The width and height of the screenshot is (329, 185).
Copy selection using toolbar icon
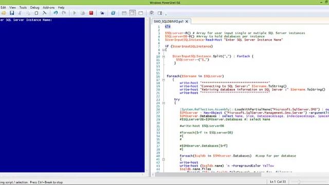coord(28,13)
